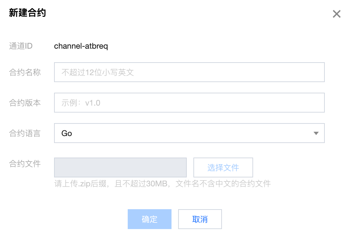The height and width of the screenshot is (238, 347).
Task: Cancel the dialog via 取消
Action: pos(200,219)
